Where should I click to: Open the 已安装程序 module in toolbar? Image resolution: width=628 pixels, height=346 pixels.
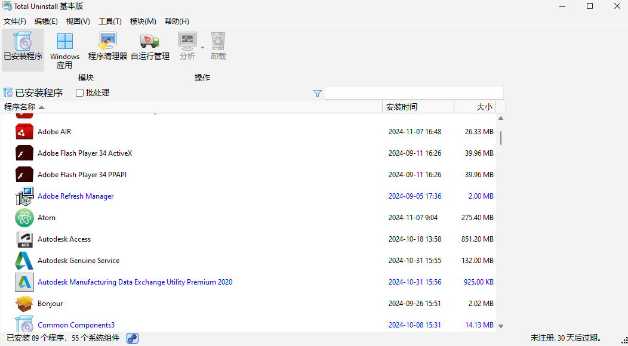[x=23, y=50]
